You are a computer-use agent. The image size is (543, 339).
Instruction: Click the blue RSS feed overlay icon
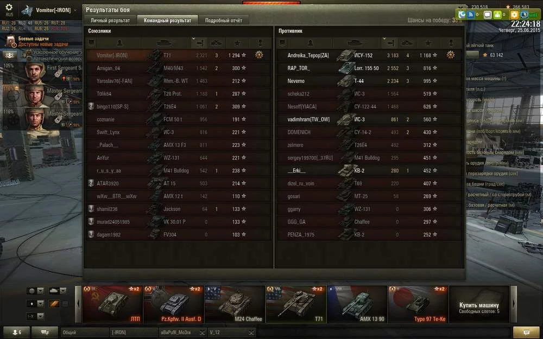471,15
